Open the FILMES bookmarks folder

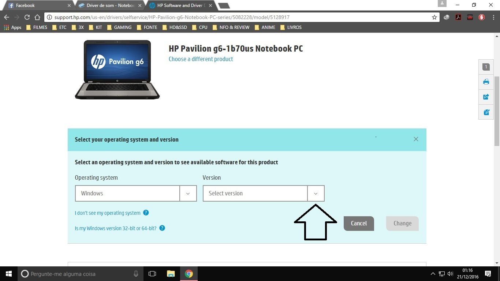point(37,27)
